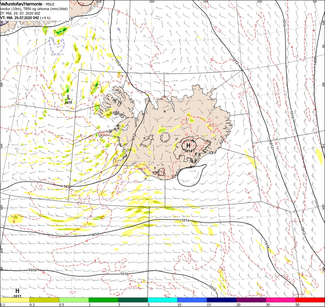Select the 'IT: Mið. 29. 07. 2020 00Z' line
325x307 pixels.
tap(20, 13)
